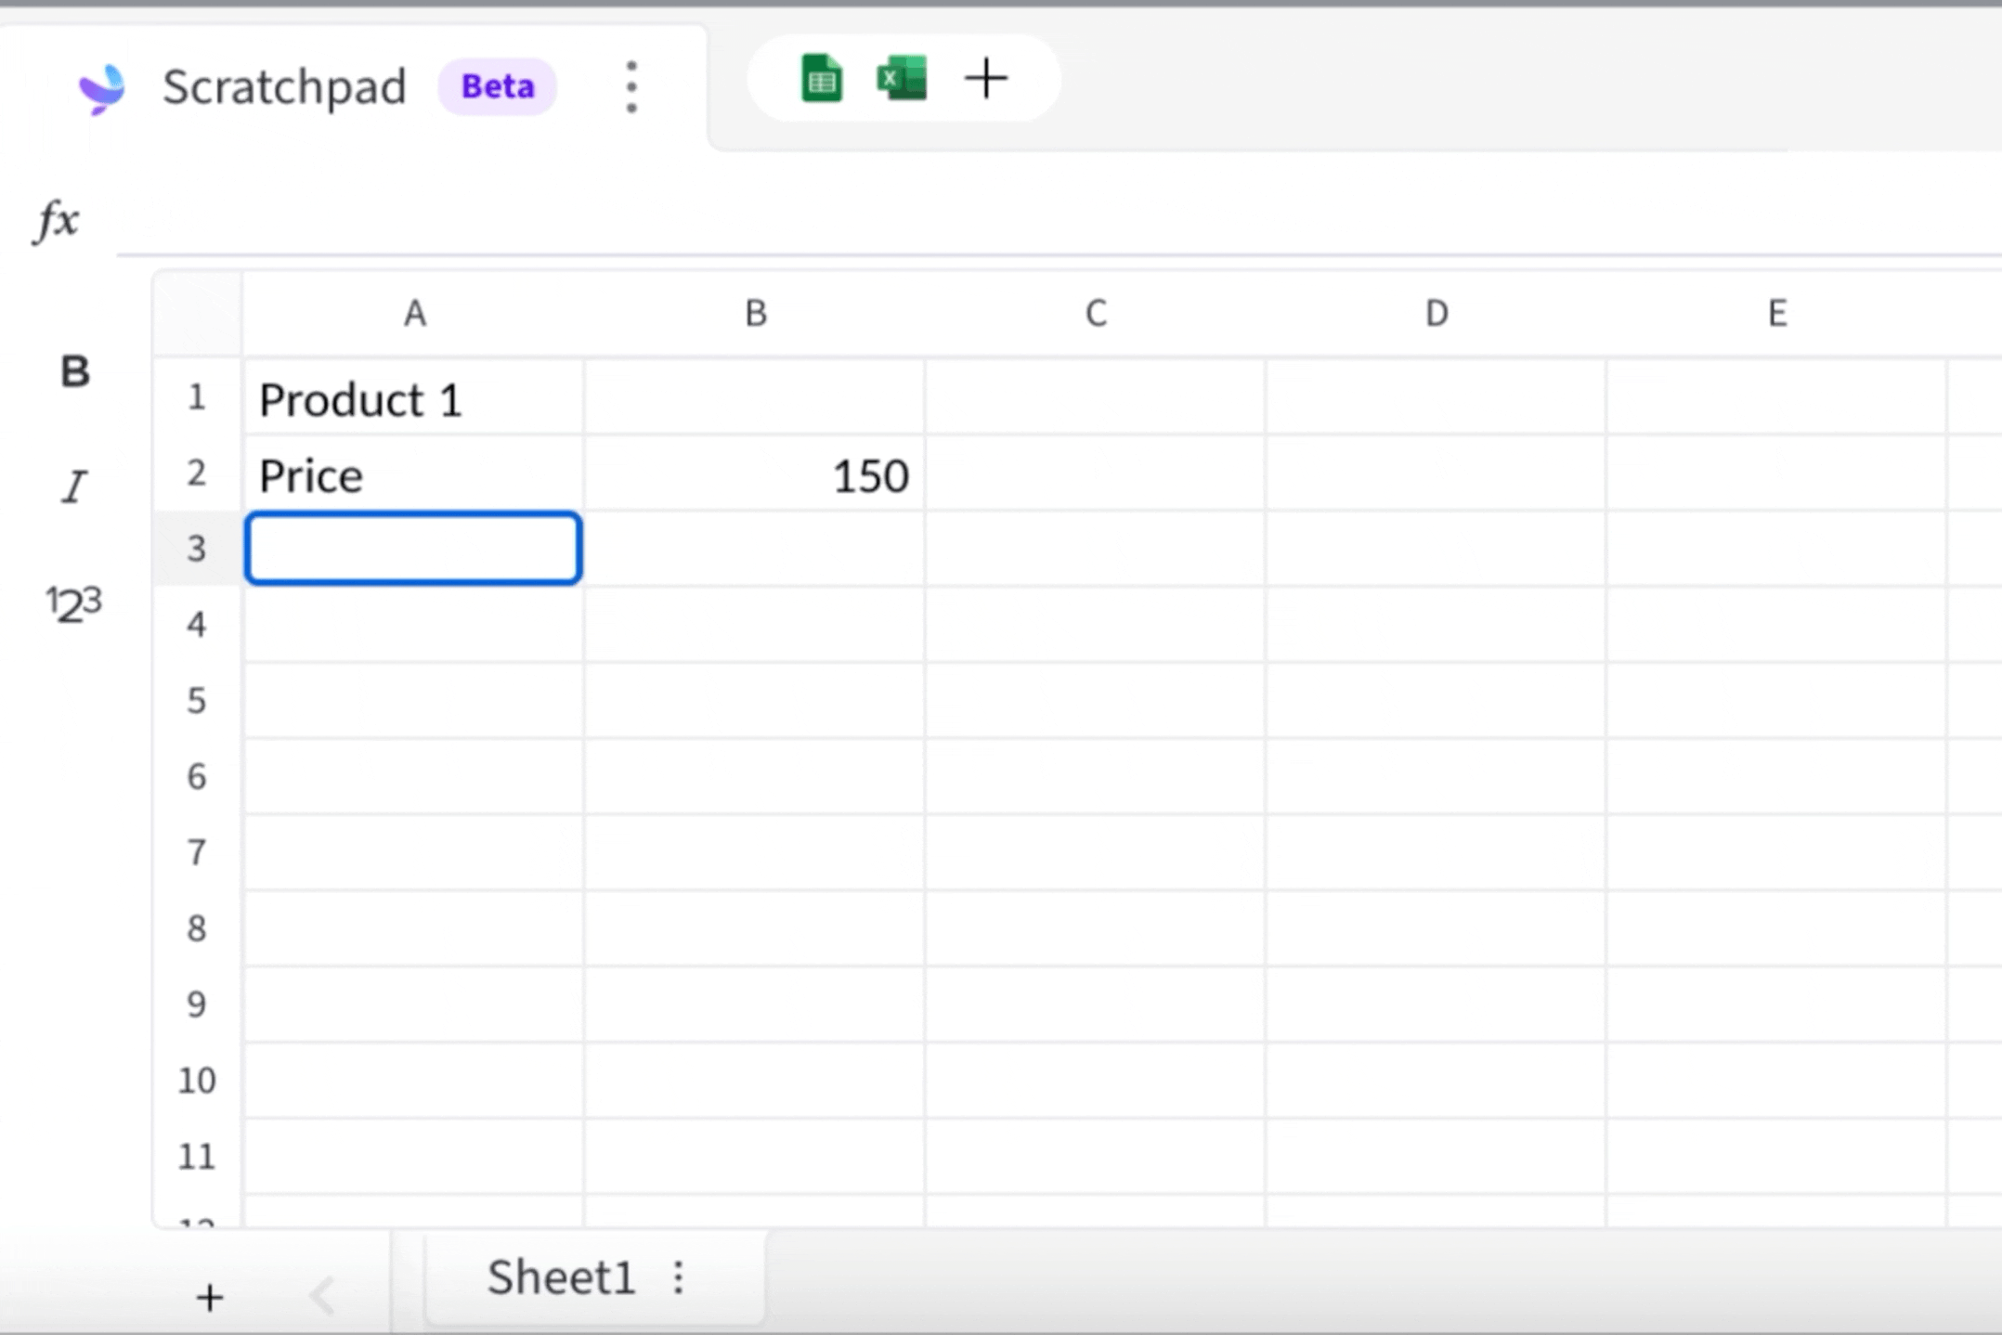
Task: Click the plus icon beside Excel icon
Action: [x=986, y=79]
